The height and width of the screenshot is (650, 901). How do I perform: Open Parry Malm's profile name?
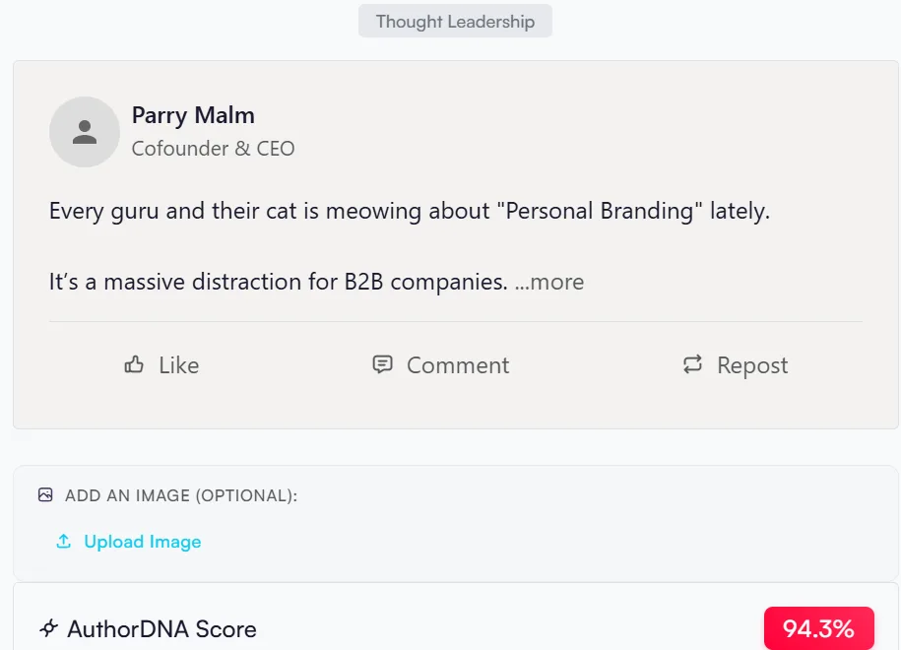pyautogui.click(x=193, y=115)
